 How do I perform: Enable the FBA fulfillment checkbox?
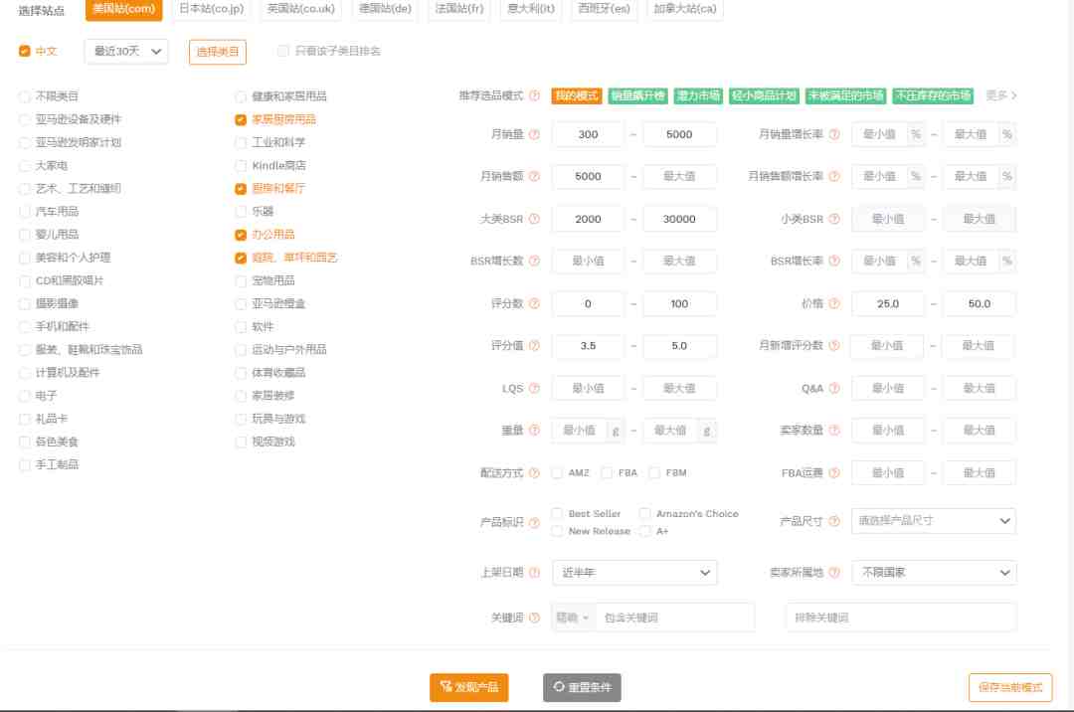[607, 473]
